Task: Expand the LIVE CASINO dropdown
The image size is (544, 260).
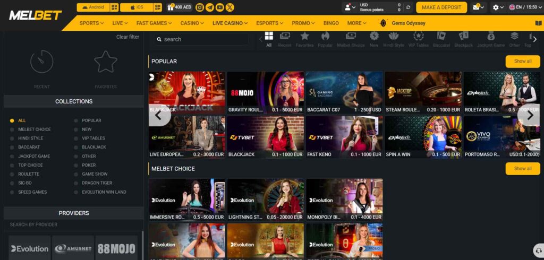Action: 230,23
